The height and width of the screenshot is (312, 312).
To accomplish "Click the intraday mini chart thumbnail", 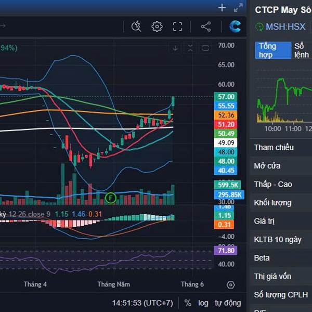I will 284,99.
